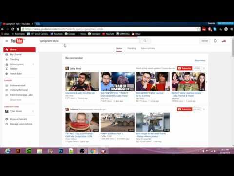This screenshot has height=176, width=234.
Task: Select Home in the sidebar
Action: 19,50
